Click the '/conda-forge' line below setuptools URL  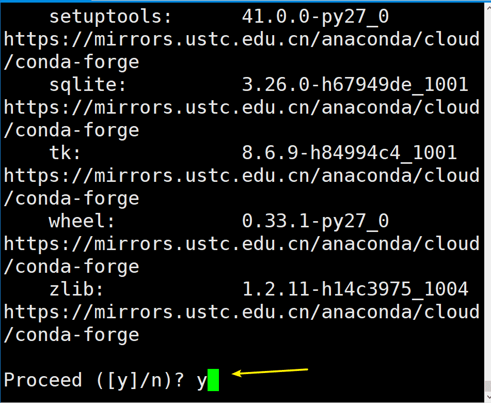point(71,63)
